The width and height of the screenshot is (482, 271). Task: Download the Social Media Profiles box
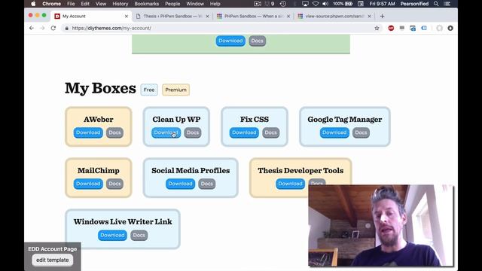click(180, 184)
